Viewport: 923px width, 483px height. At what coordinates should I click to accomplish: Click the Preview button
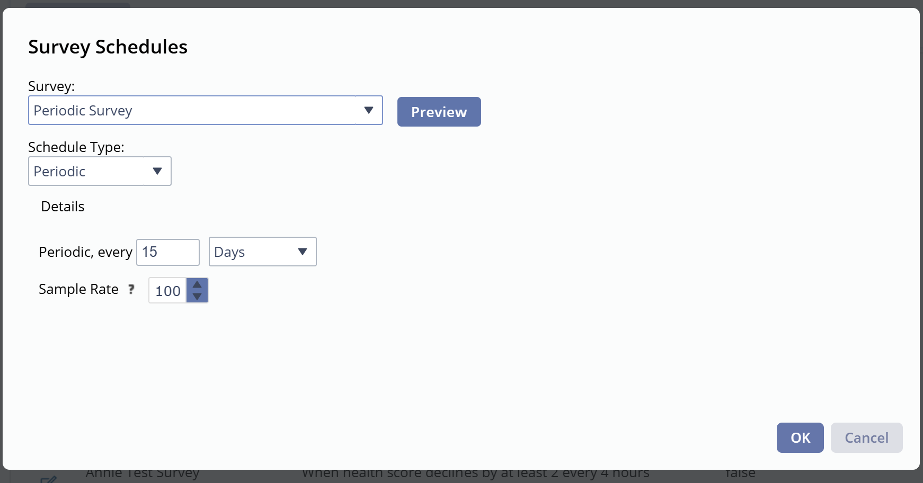click(x=439, y=112)
